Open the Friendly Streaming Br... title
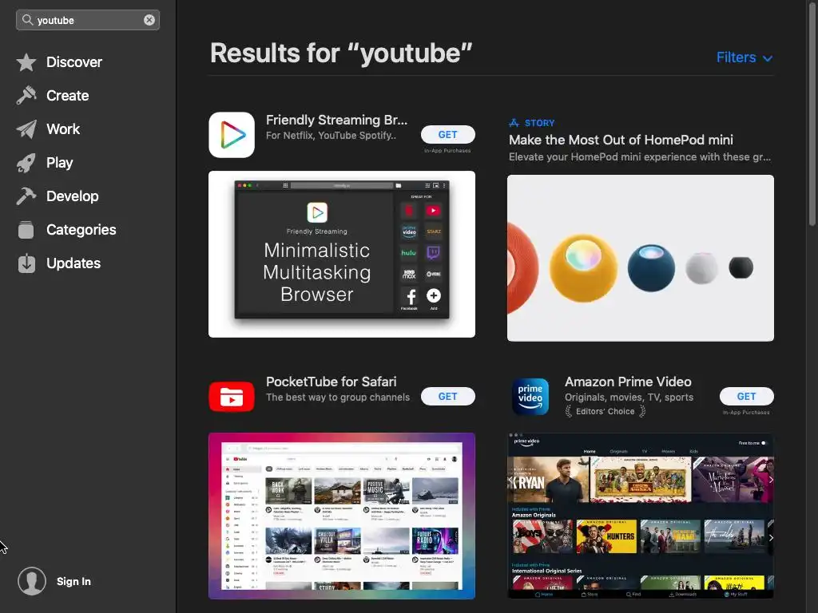The width and height of the screenshot is (818, 613). tap(336, 120)
